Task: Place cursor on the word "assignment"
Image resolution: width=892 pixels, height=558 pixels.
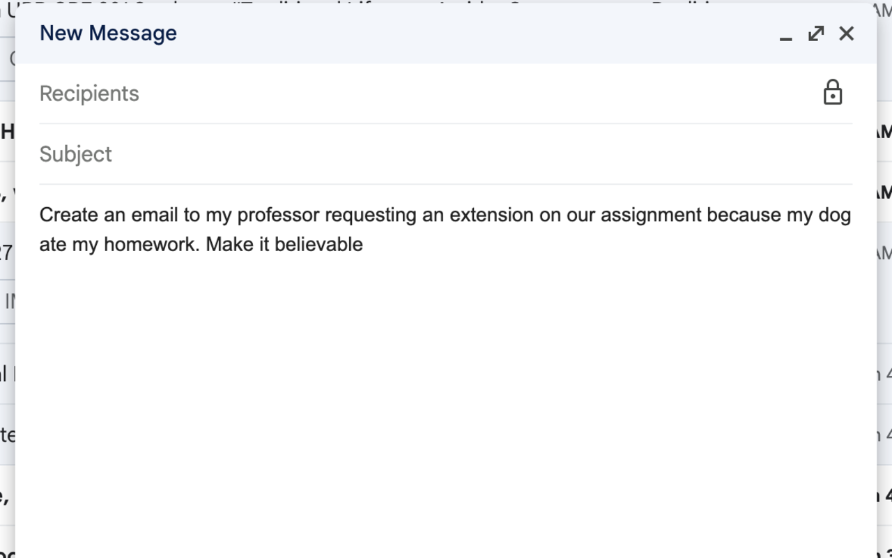Action: coord(651,215)
